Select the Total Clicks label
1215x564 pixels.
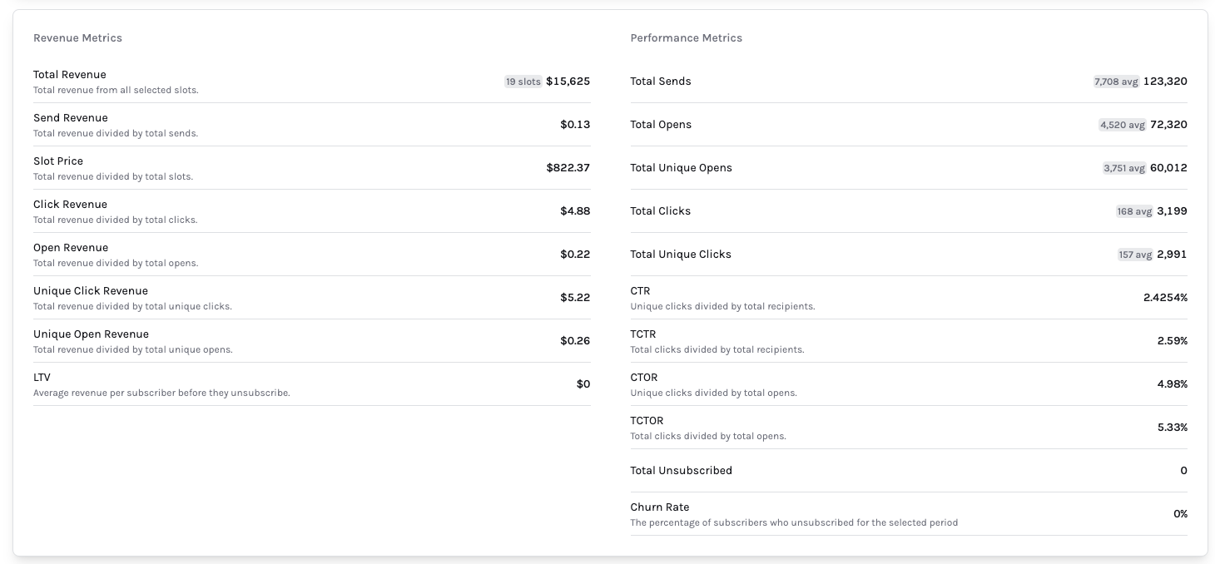click(x=660, y=211)
